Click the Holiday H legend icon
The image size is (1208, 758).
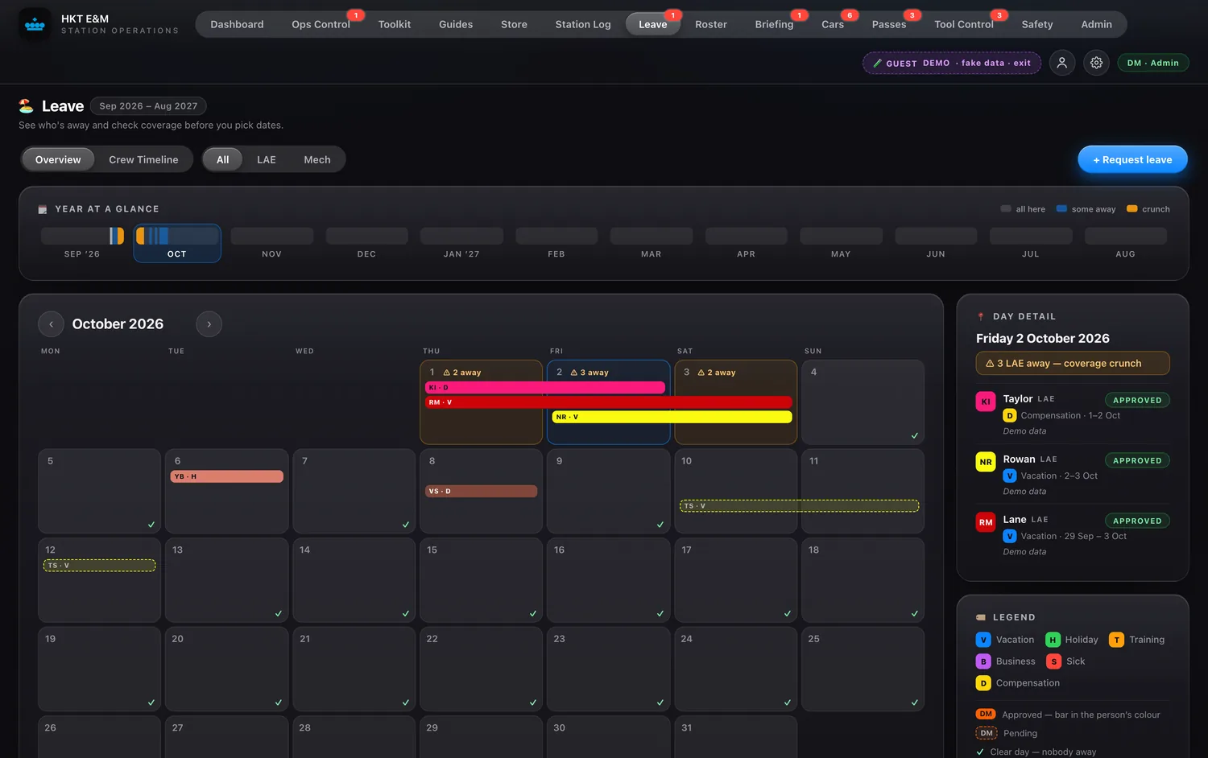pyautogui.click(x=1053, y=640)
